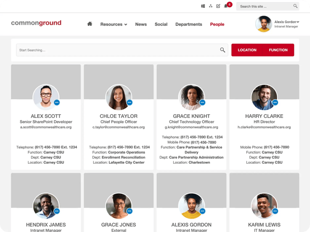
Task: Click 'Lafayette City Center' location text
Action: click(x=127, y=163)
